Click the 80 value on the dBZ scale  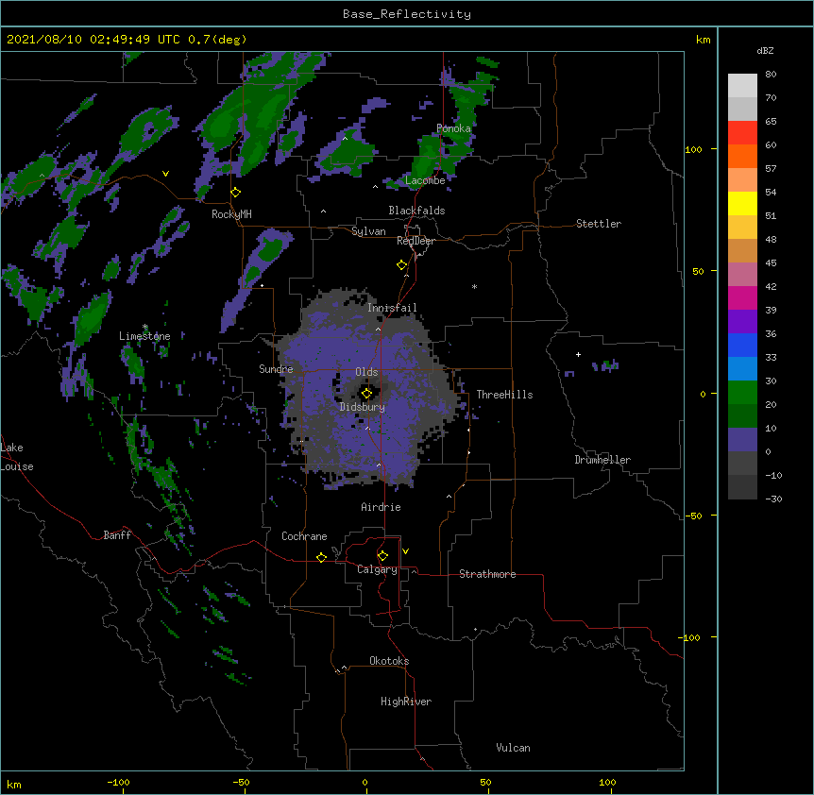pos(771,75)
